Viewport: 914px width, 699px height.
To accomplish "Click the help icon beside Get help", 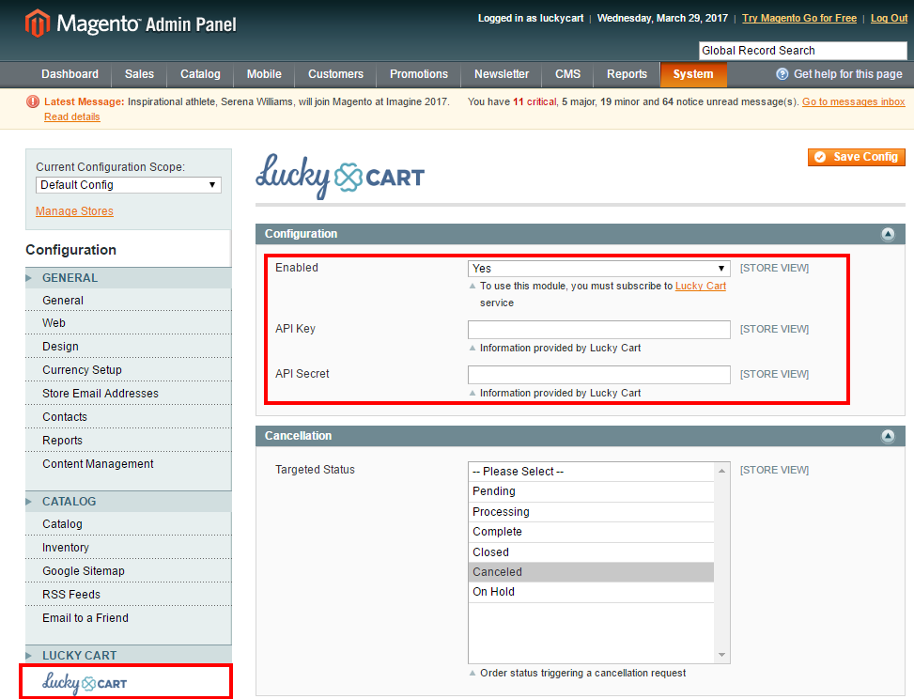I will 782,74.
